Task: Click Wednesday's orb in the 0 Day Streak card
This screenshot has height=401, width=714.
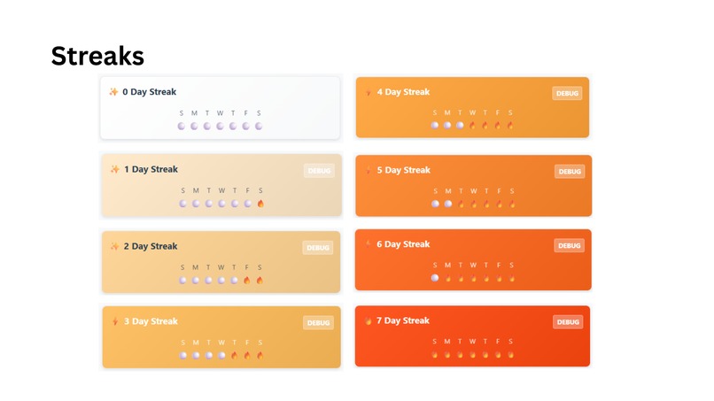Action: click(220, 126)
